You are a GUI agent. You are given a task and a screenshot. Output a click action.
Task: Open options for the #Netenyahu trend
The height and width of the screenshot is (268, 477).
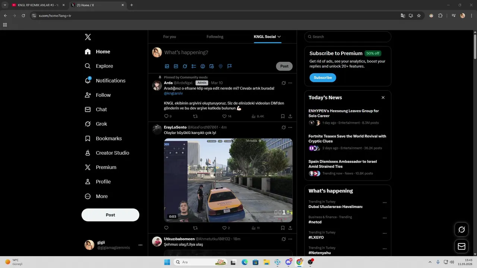[385, 249]
